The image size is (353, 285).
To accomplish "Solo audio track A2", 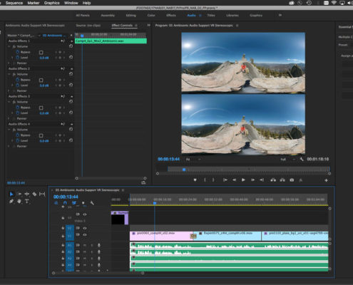I will pyautogui.click(x=91, y=252).
